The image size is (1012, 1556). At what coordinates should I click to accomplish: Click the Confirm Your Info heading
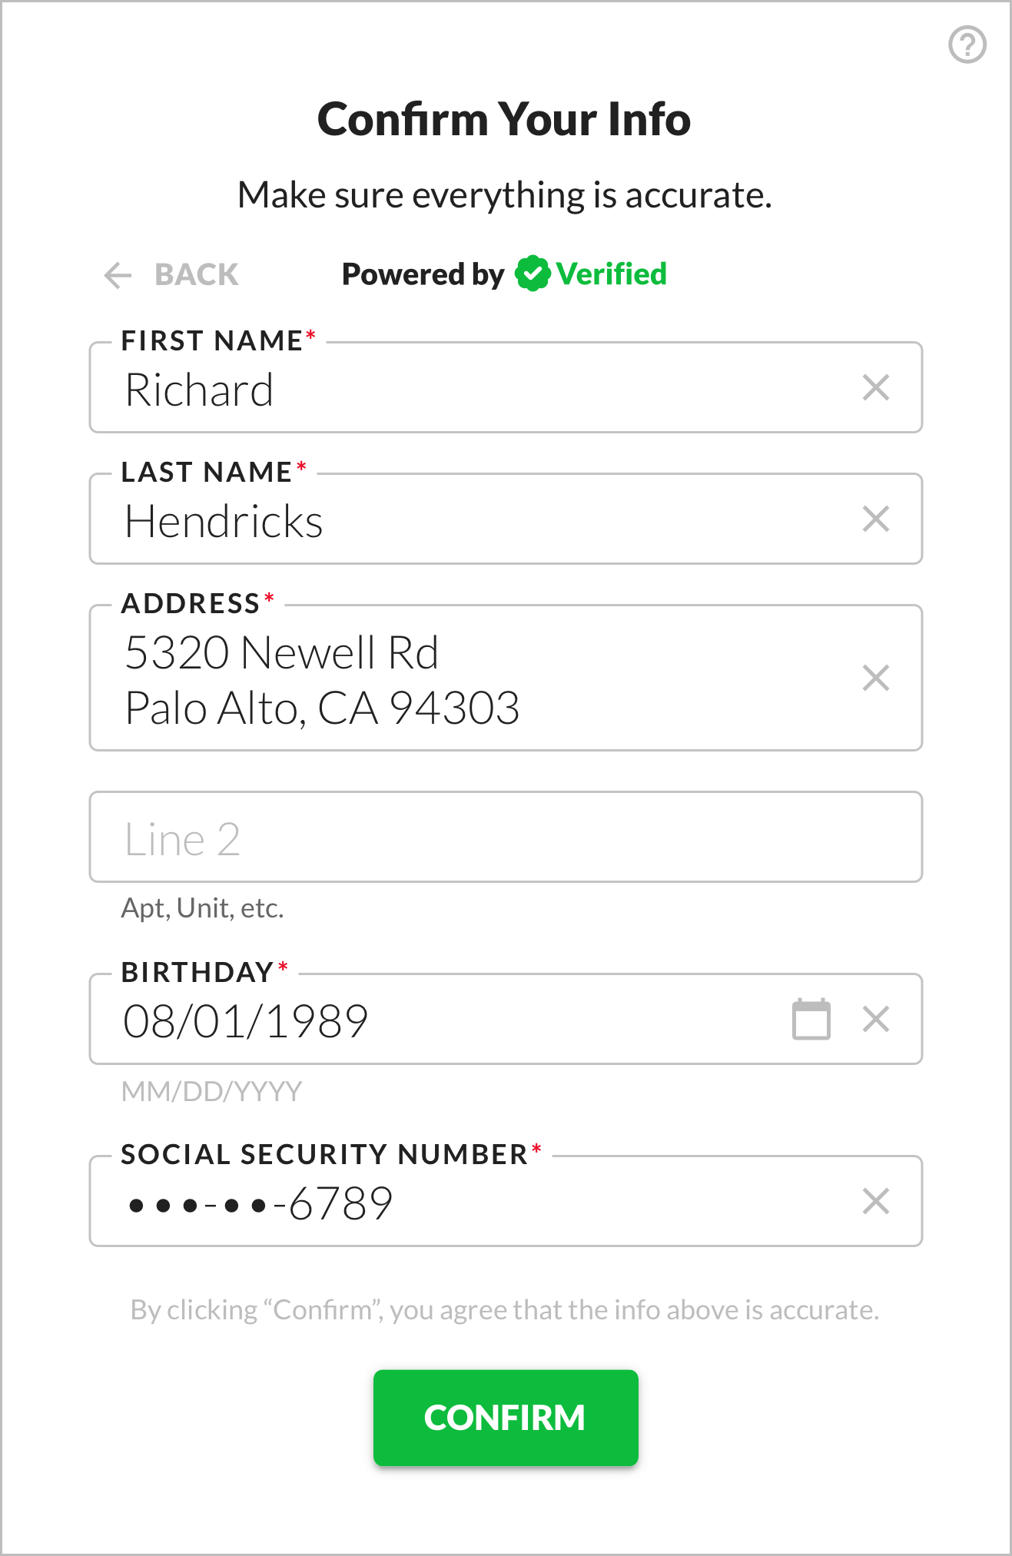504,120
